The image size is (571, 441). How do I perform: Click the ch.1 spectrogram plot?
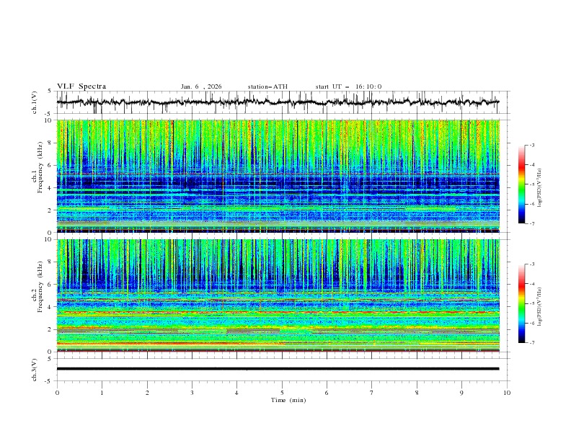[x=278, y=176]
